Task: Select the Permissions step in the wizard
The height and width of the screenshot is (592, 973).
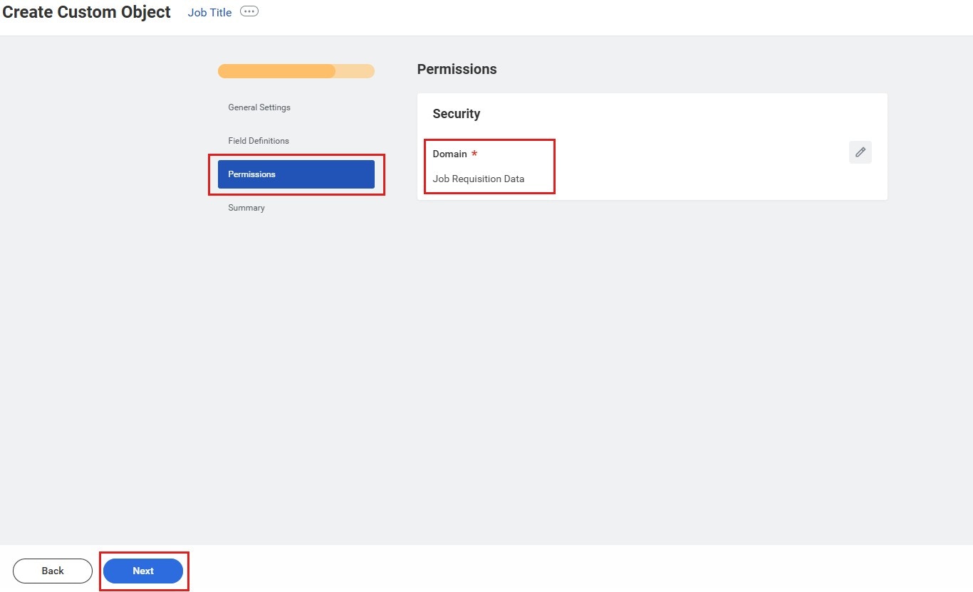Action: 296,174
